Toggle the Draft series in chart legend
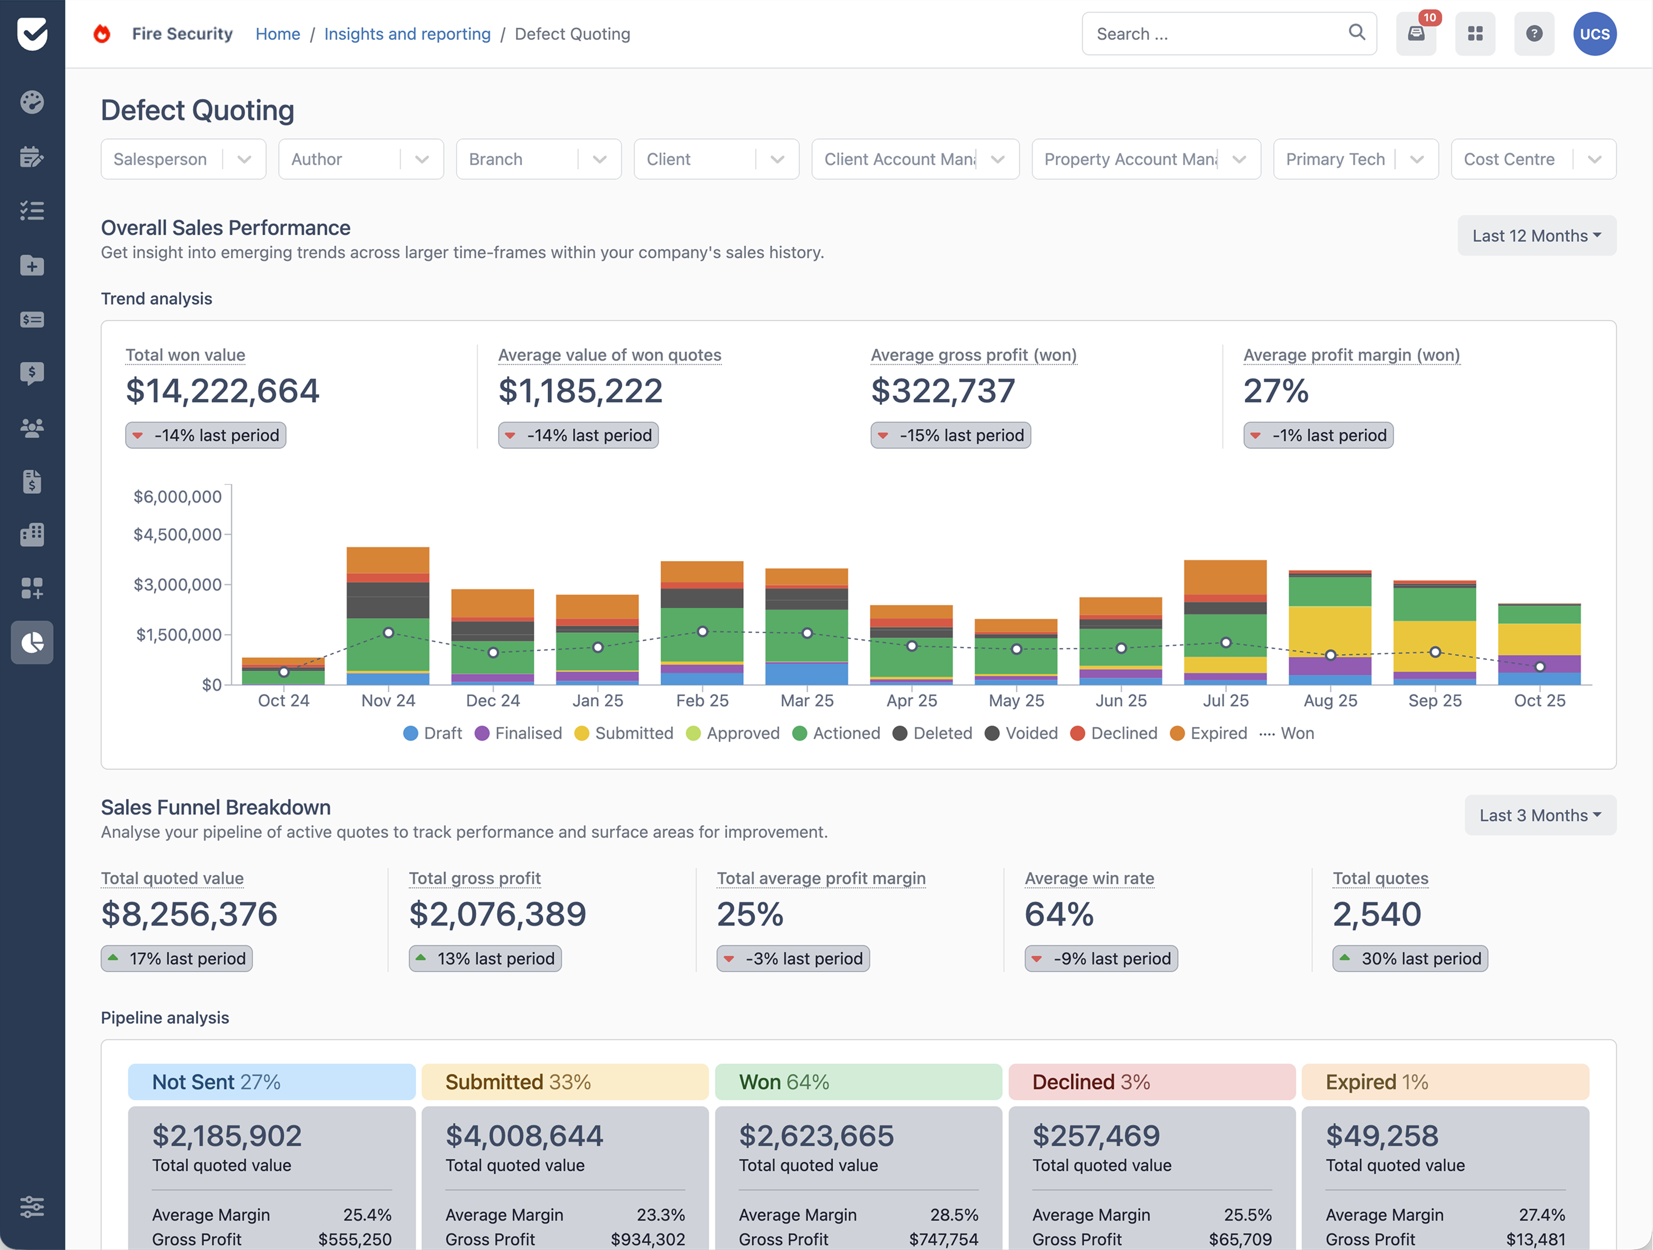This screenshot has height=1250, width=1653. (433, 733)
